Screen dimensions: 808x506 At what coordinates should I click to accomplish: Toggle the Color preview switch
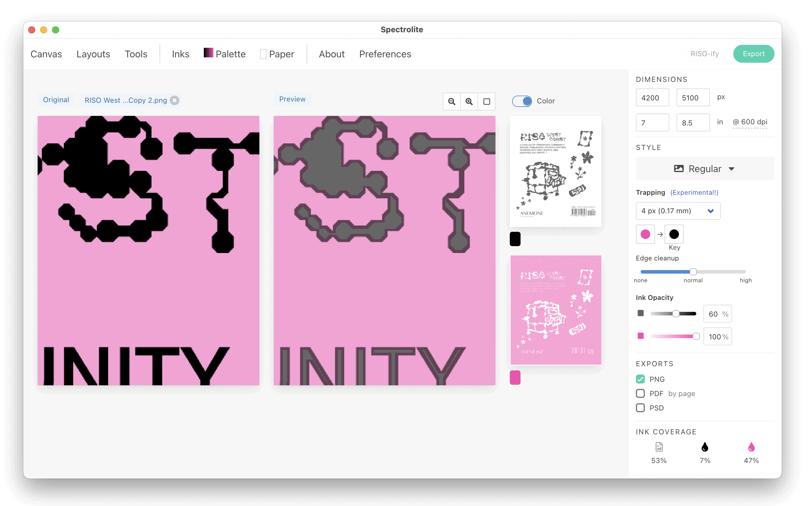522,101
